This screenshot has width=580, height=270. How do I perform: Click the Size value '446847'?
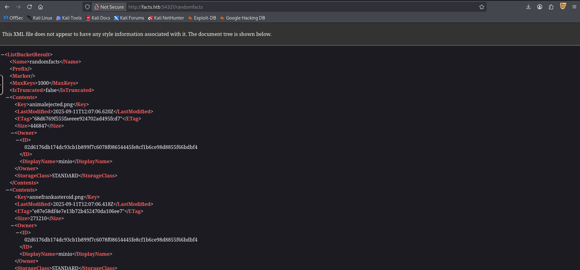click(38, 126)
